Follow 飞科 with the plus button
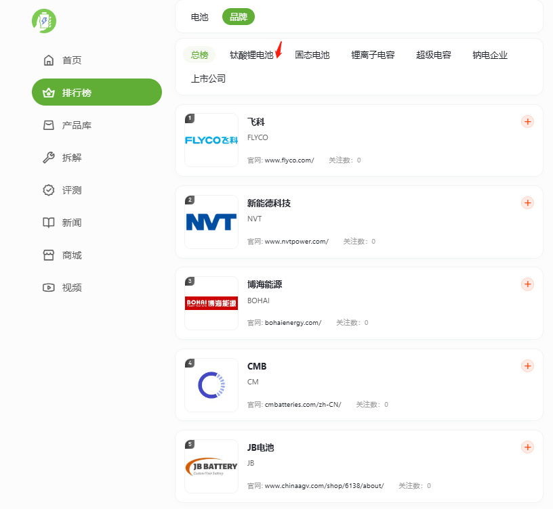Image resolution: width=553 pixels, height=509 pixels. pyautogui.click(x=527, y=122)
